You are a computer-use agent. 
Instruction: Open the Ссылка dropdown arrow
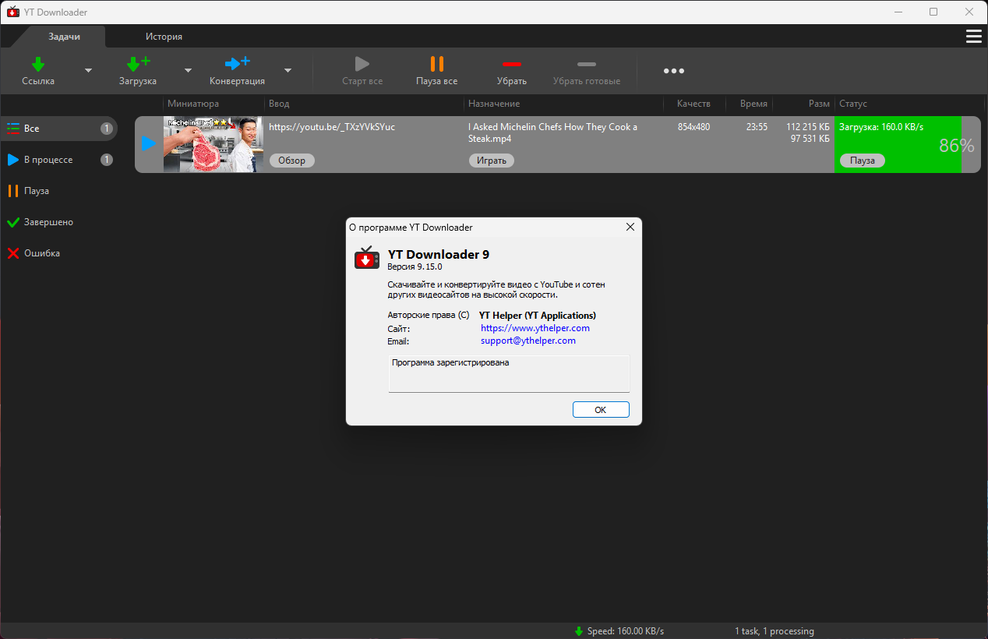tap(88, 70)
